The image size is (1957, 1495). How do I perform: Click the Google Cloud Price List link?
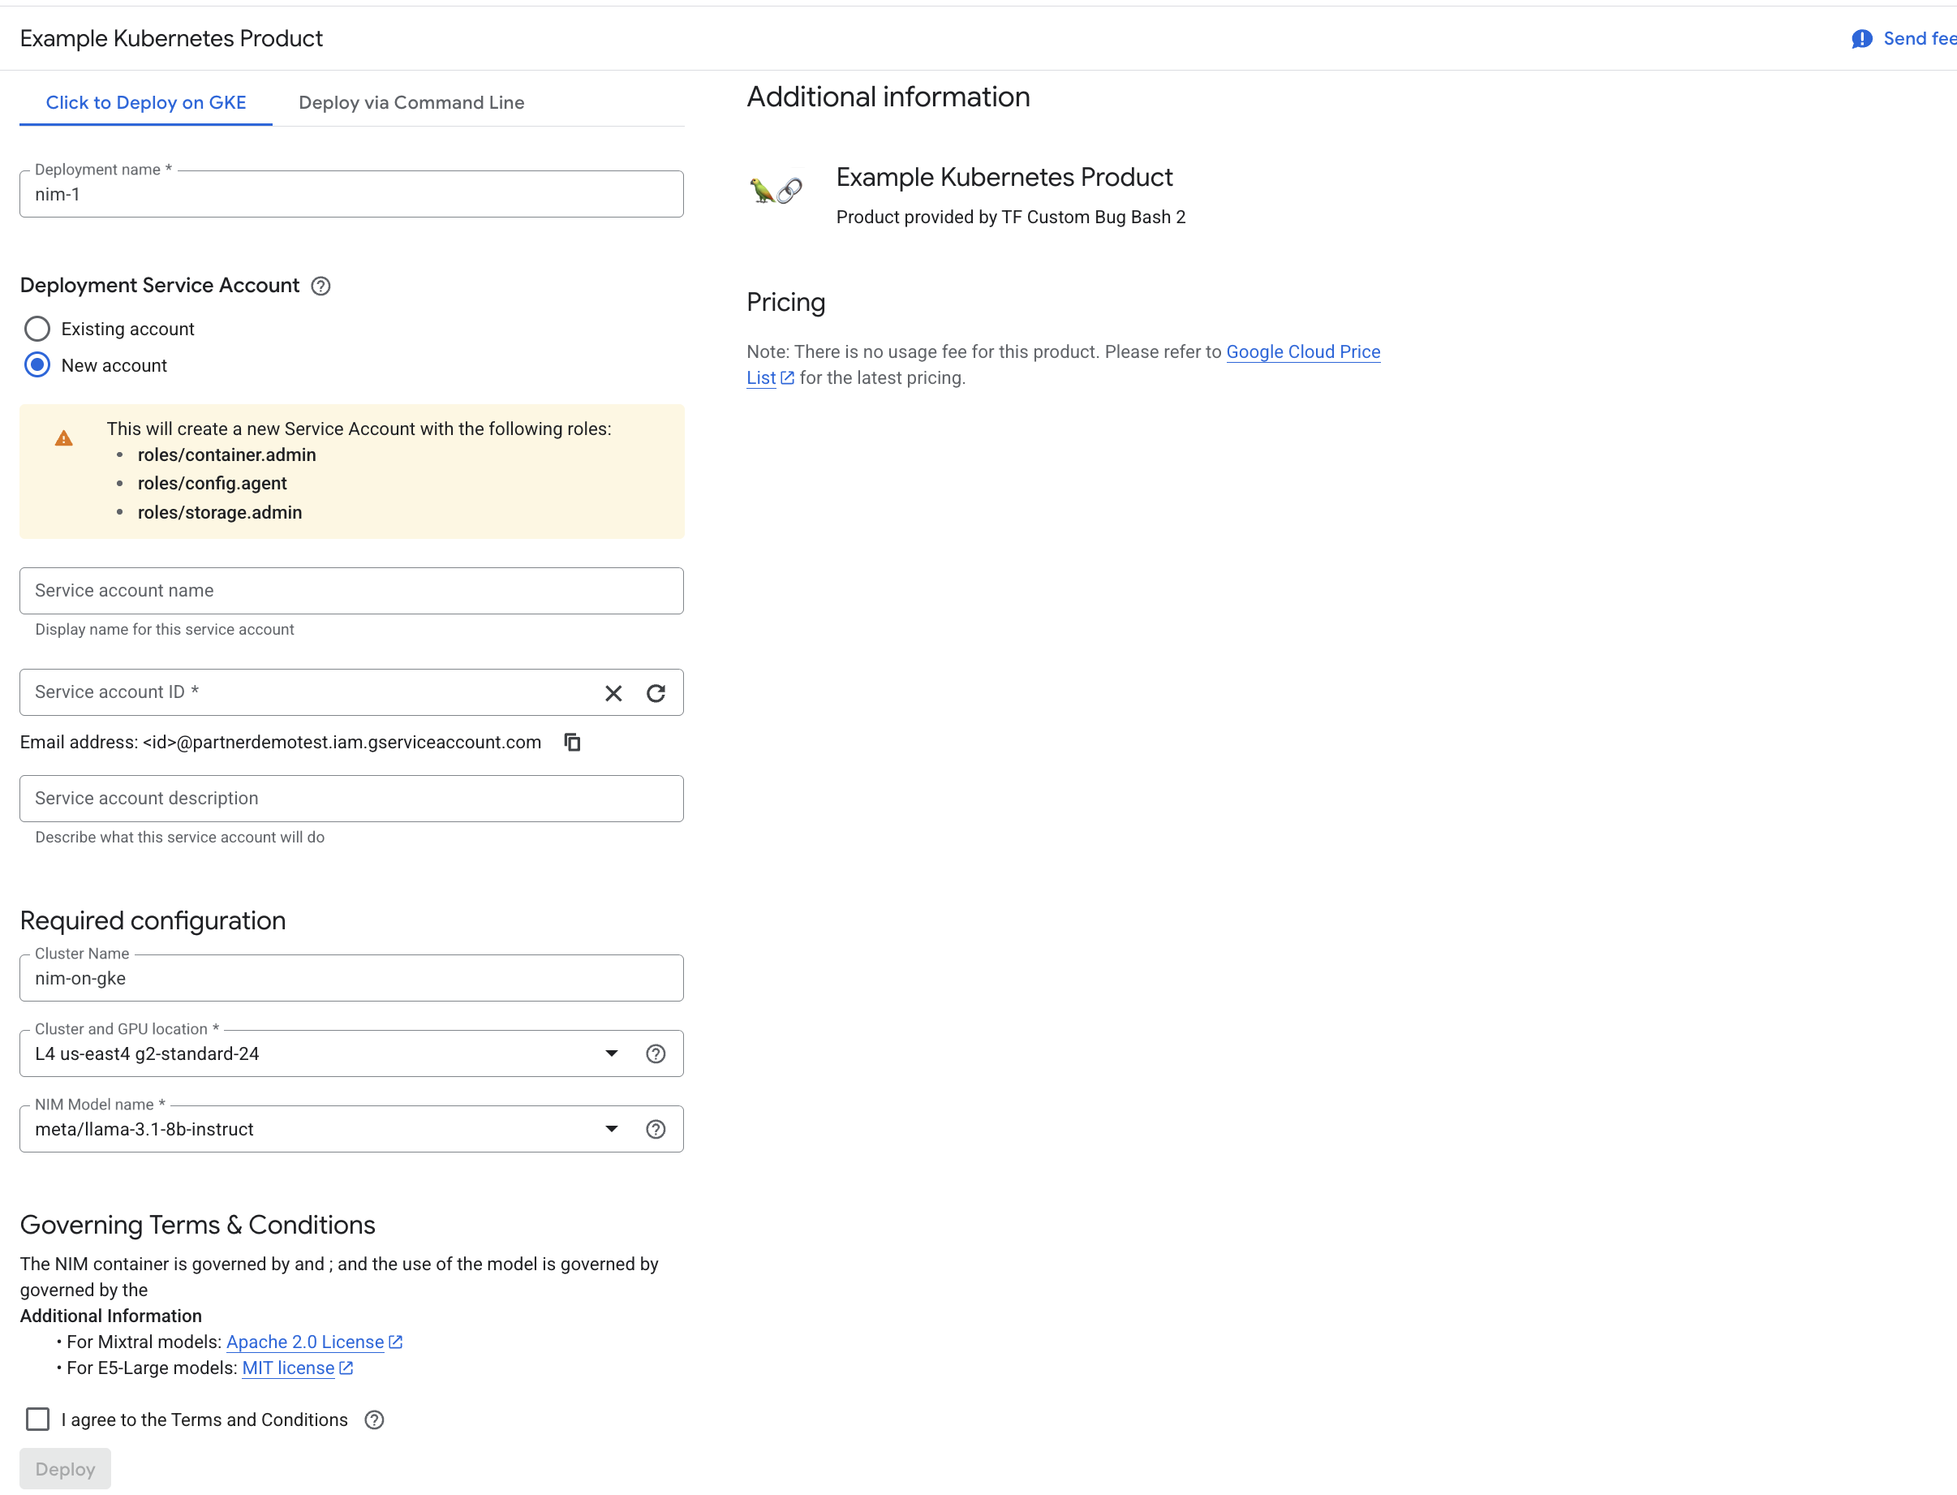tap(1302, 351)
